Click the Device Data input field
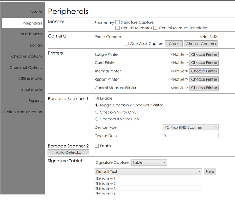Image resolution: width=235 pixels, height=200 pixels. tap(191, 135)
